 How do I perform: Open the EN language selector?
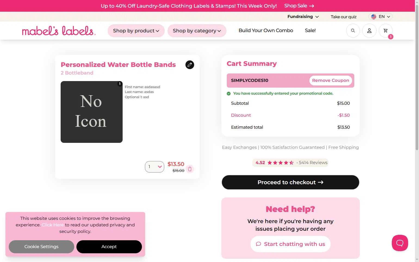(381, 17)
